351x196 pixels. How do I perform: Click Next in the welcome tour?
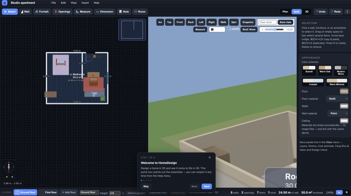point(207,186)
